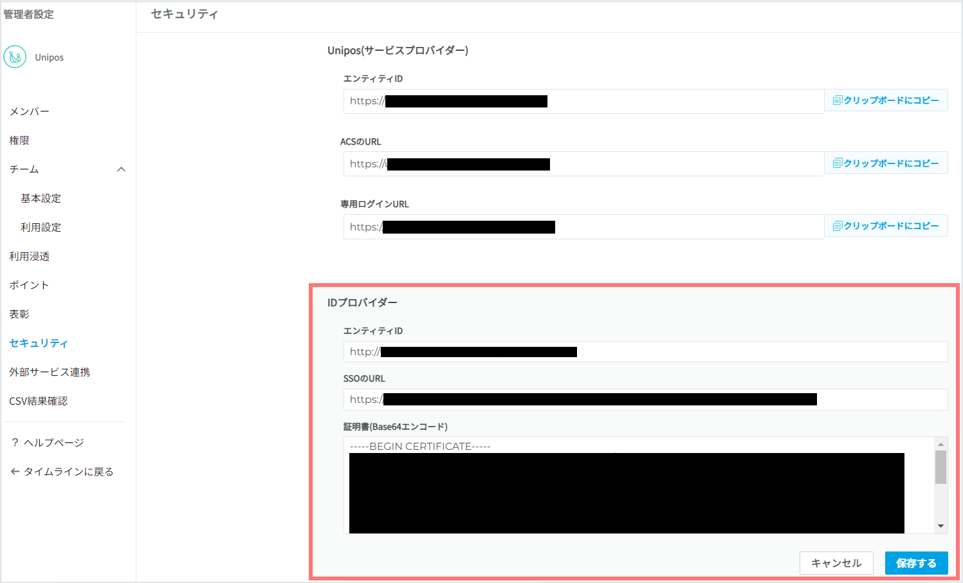The height and width of the screenshot is (583, 963).
Task: Click the IDプロバイダー section heading
Action: point(362,302)
